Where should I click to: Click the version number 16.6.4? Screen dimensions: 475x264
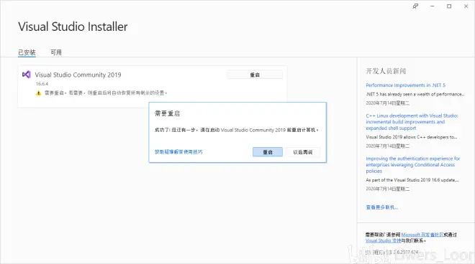click(42, 84)
